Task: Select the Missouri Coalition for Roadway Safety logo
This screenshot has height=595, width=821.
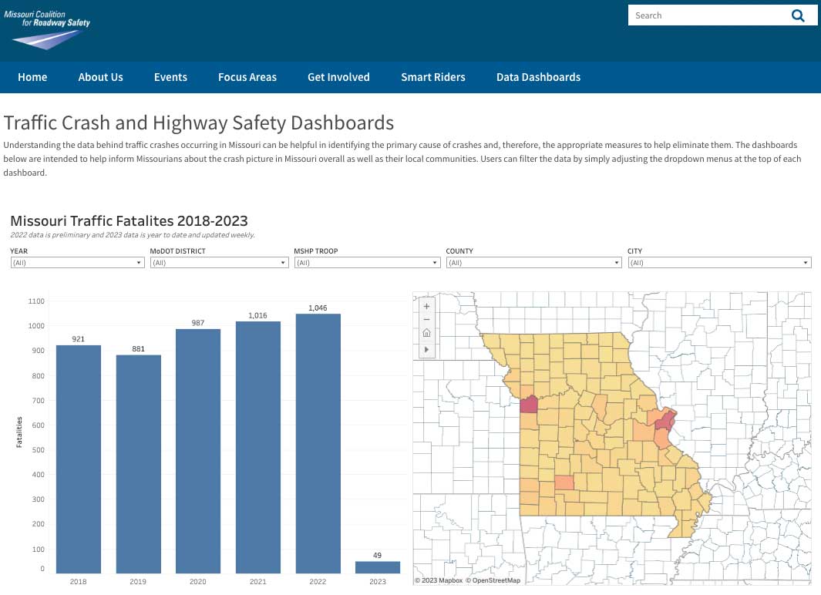Action: click(x=48, y=29)
